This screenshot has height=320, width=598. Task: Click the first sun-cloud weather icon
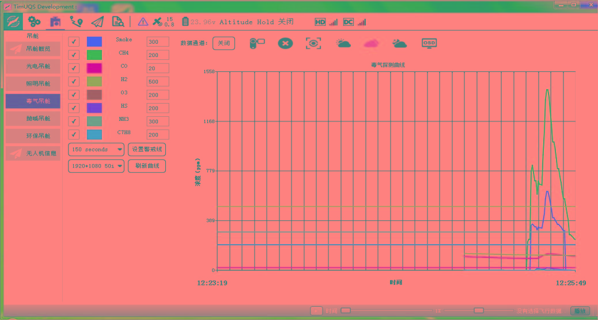(x=343, y=43)
